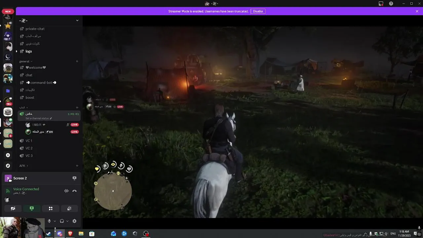Viewport: 423px width, 238px height.
Task: Open headphone output device options arrow
Action: 67,221
